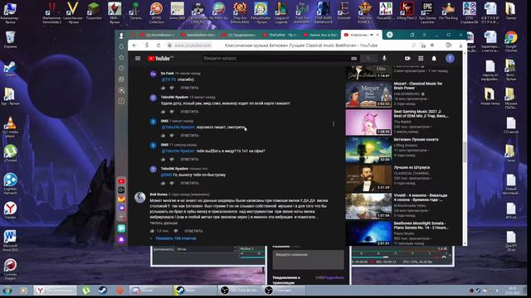Switch to Yandex Browser in taskbar

pos(56,291)
